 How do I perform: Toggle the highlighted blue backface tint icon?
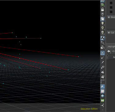pos(102,86)
